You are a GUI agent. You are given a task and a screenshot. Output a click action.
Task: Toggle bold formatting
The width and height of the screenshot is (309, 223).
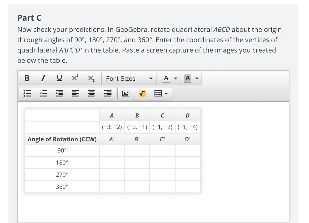tap(27, 78)
